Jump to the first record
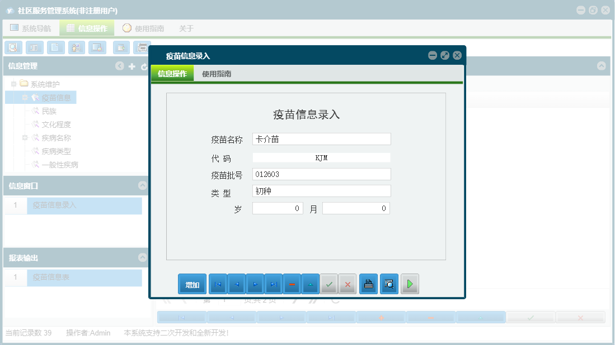 (218, 284)
